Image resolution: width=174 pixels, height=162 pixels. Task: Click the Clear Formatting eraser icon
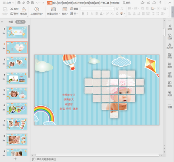[117, 13]
